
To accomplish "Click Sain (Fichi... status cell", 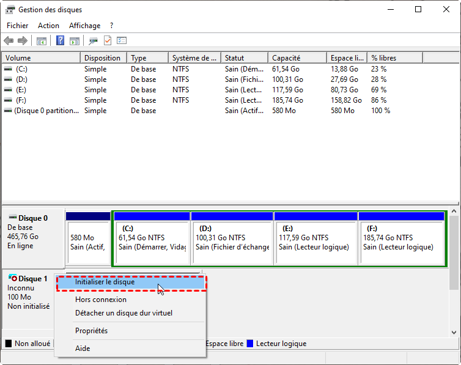I will (244, 79).
